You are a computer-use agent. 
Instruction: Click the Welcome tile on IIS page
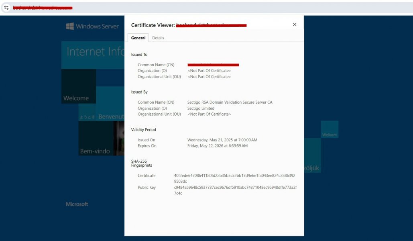pyautogui.click(x=79, y=86)
